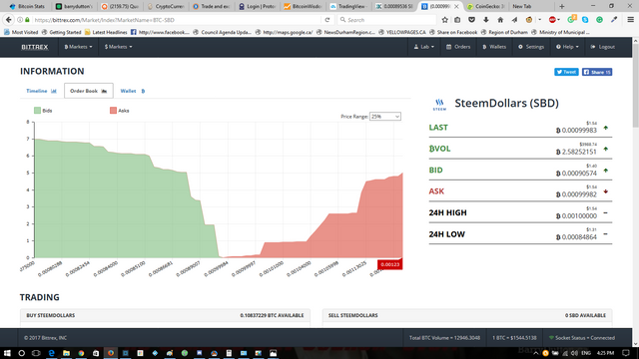Click the red 0.00123 price marker on chart

(390, 264)
